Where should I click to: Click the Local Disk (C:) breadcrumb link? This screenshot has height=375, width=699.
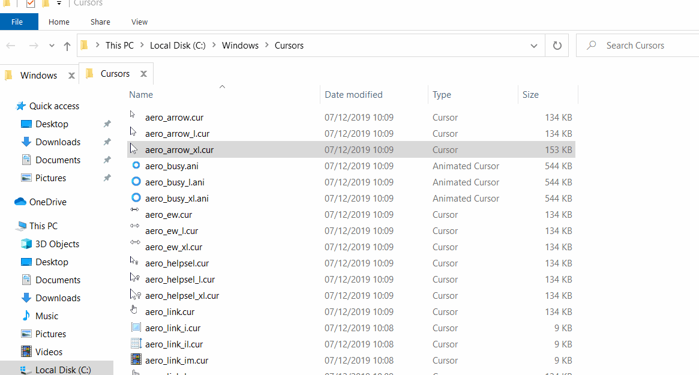[176, 45]
